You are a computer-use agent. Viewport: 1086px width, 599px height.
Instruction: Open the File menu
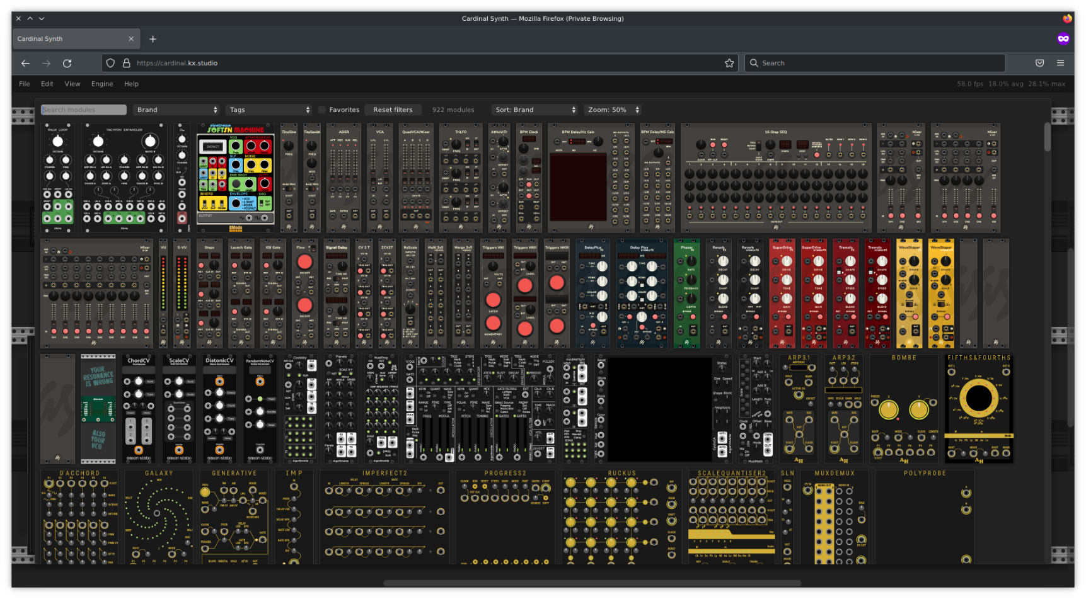[25, 84]
